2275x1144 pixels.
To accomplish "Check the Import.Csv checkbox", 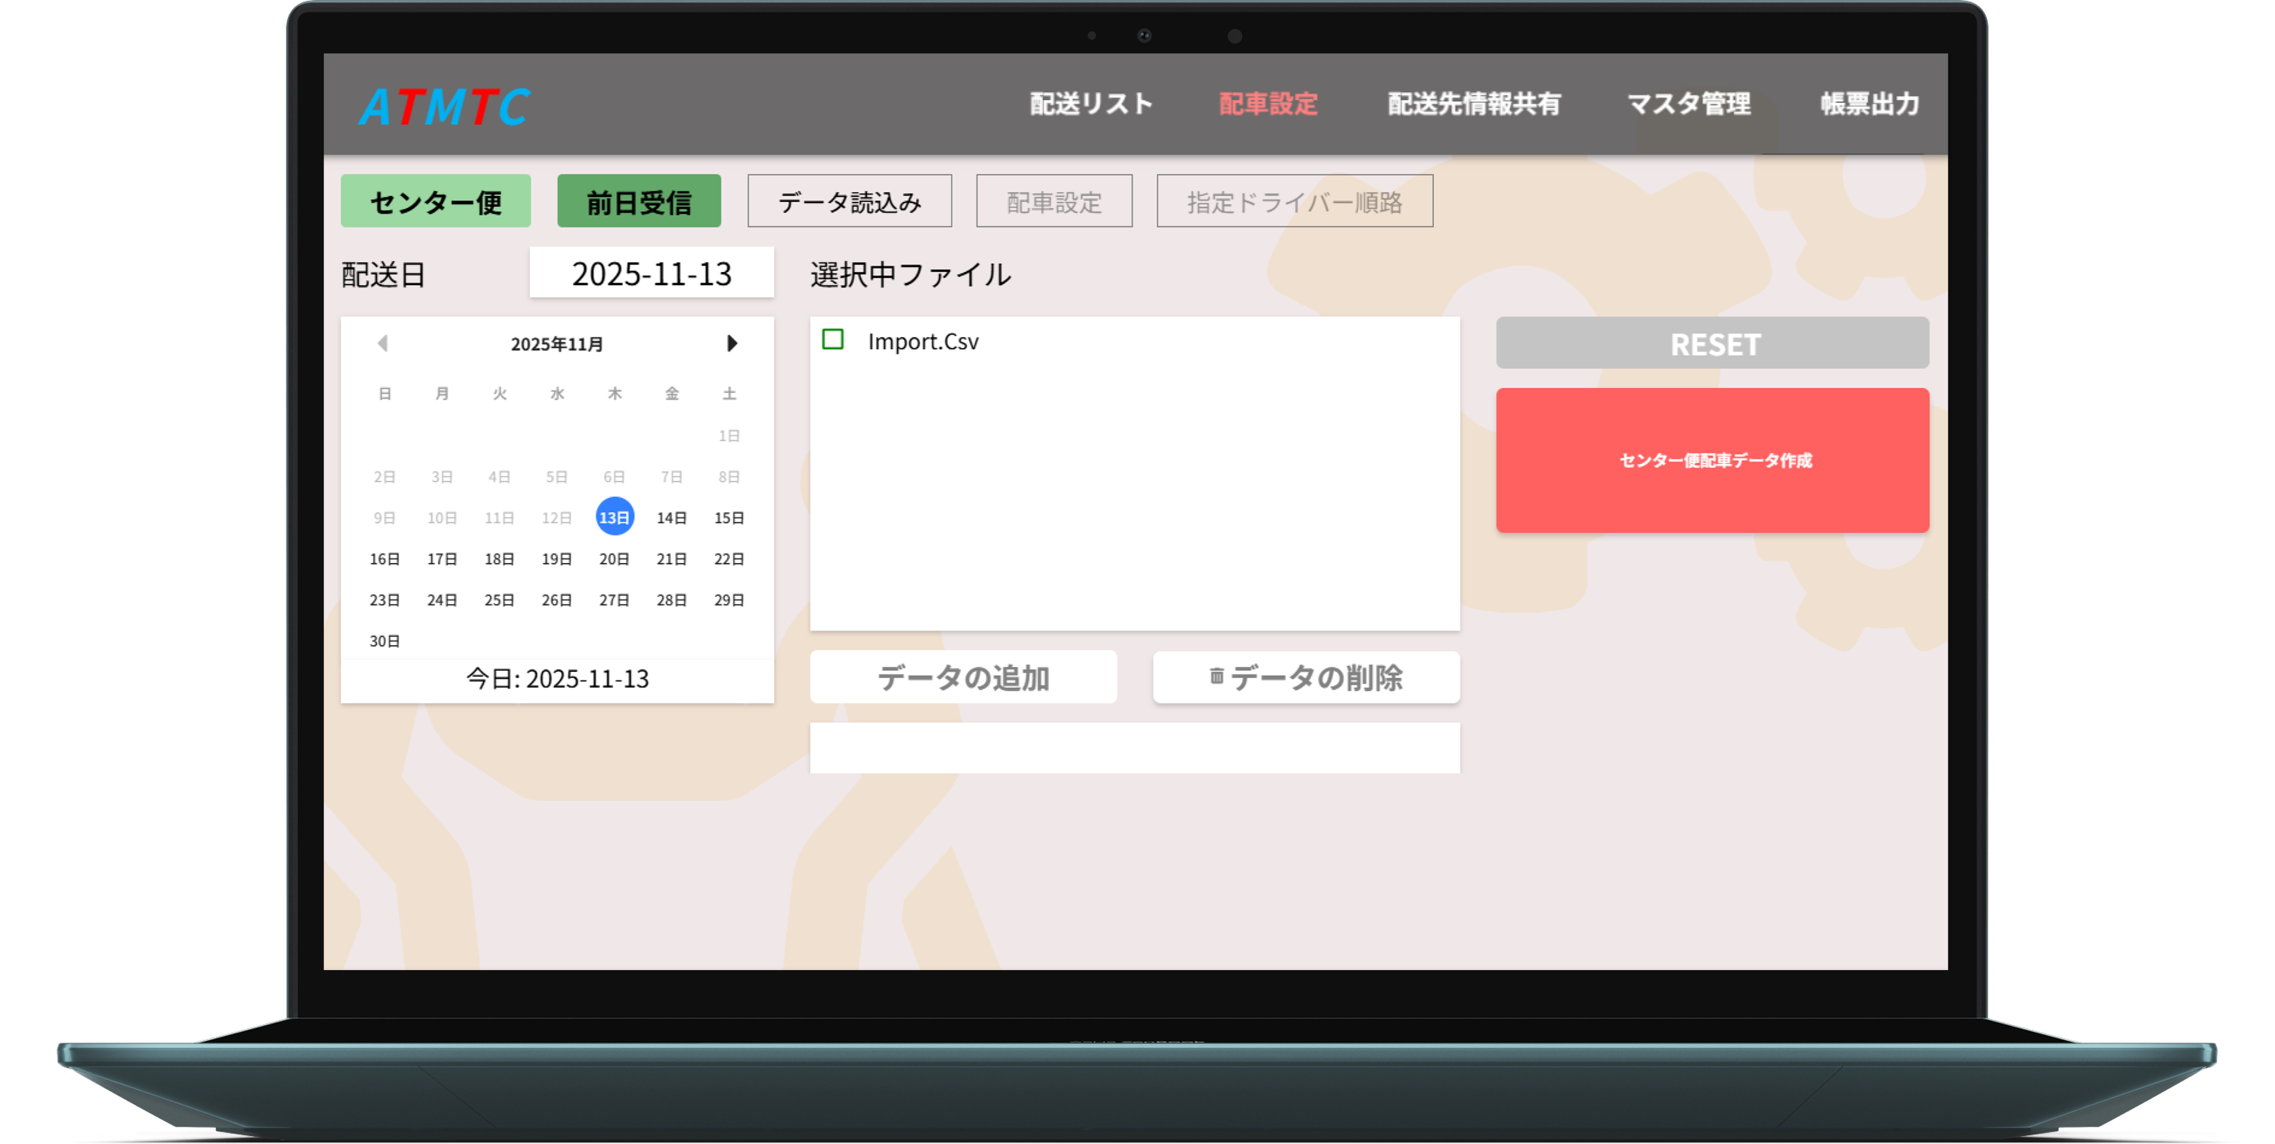I will tap(833, 340).
